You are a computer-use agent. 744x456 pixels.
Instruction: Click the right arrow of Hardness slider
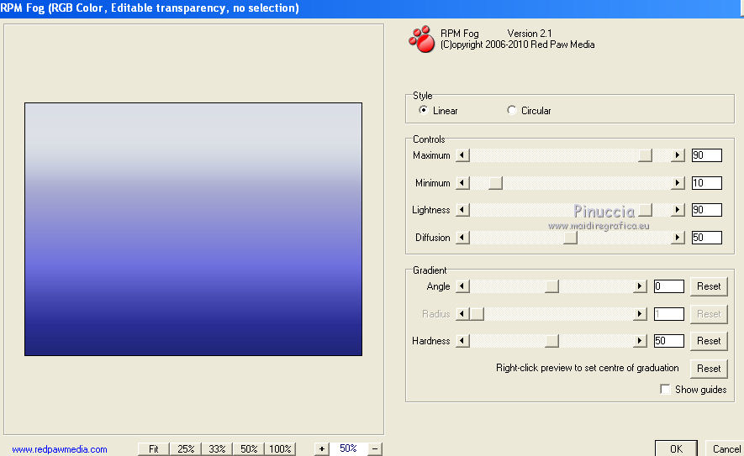640,340
